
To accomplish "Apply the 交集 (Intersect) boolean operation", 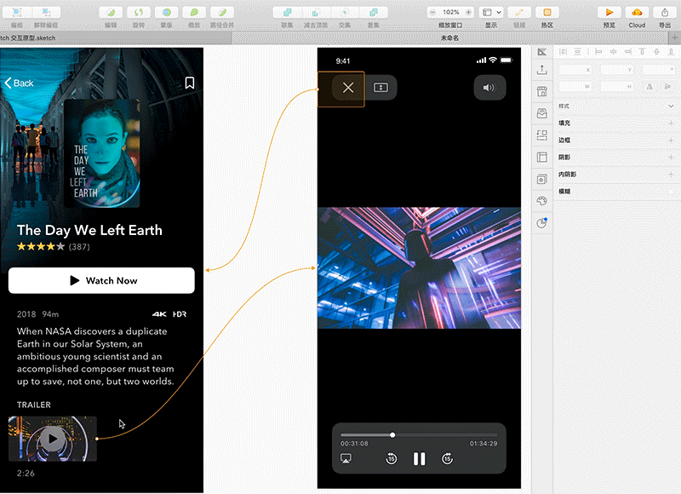I will [x=345, y=12].
